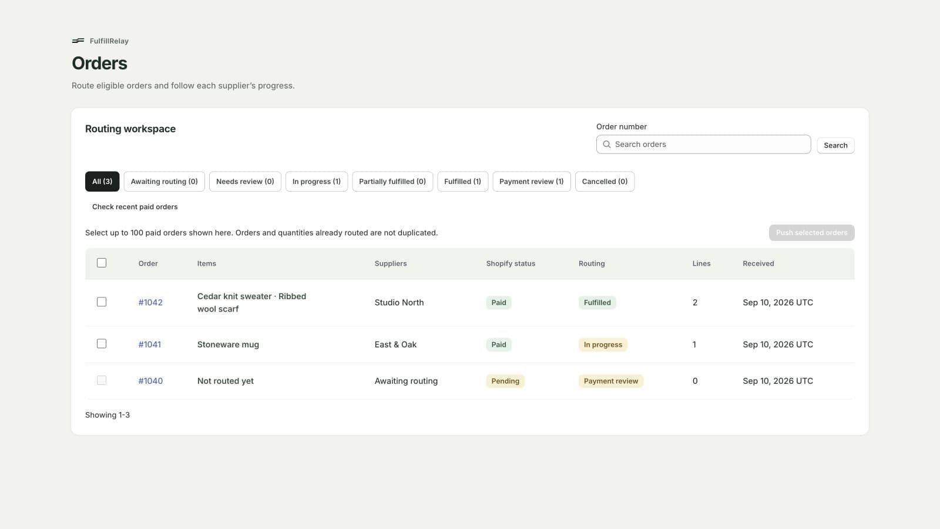Screen dimensions: 940x529
Task: Click the magnifier icon in search field
Action: pos(607,145)
